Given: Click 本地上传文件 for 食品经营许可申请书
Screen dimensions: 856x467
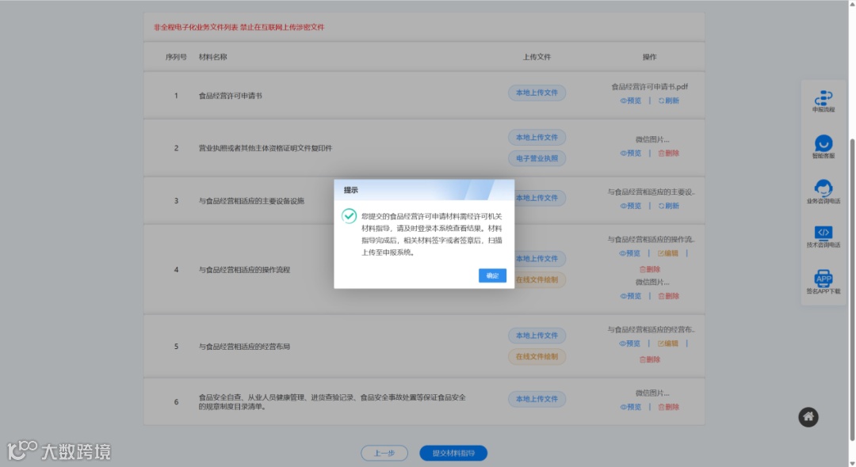Looking at the screenshot, I should pyautogui.click(x=537, y=93).
